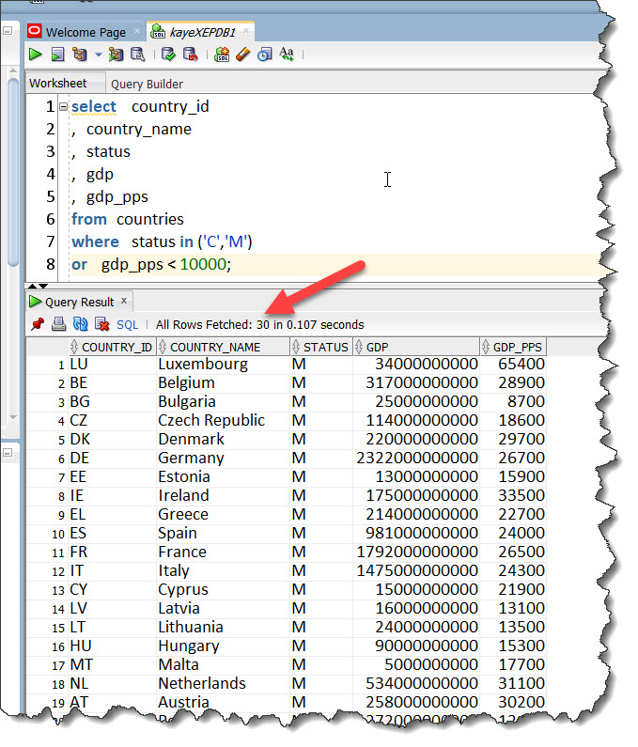Sort by the COUNTRY_NAME column header
The width and height of the screenshot is (638, 747).
(223, 347)
